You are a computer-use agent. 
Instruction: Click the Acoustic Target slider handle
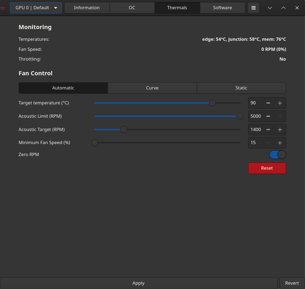coord(124,130)
